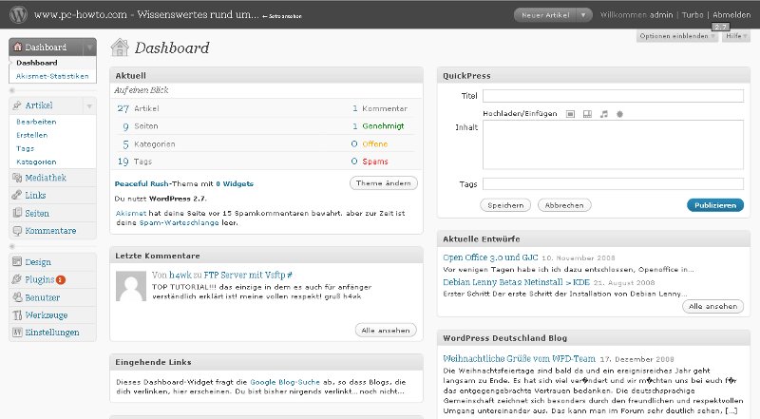760x419 pixels.
Task: Open the Offene comments link
Action: pos(374,144)
